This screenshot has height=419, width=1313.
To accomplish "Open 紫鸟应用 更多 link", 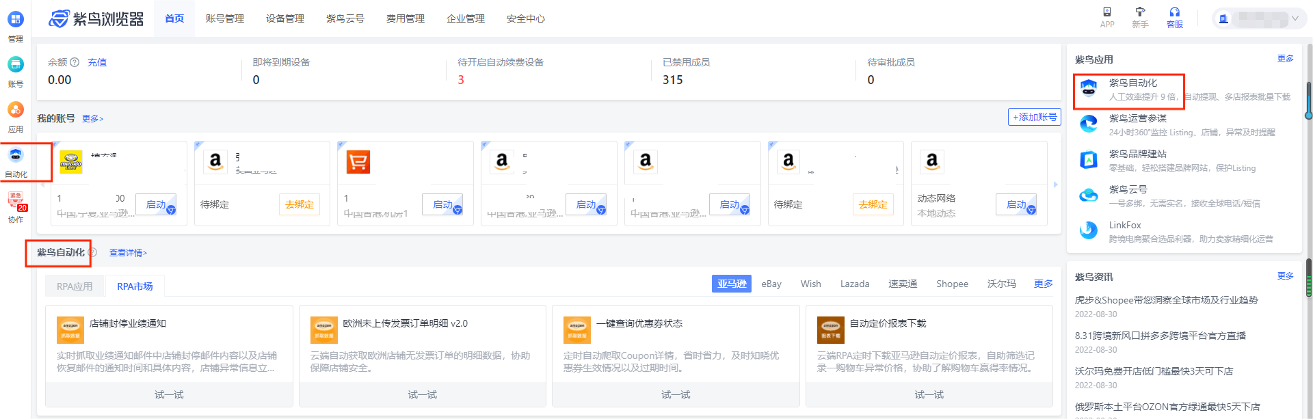I will pos(1286,59).
